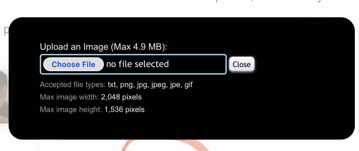Click the 'no file selected' text
359x151 pixels.
(x=137, y=64)
